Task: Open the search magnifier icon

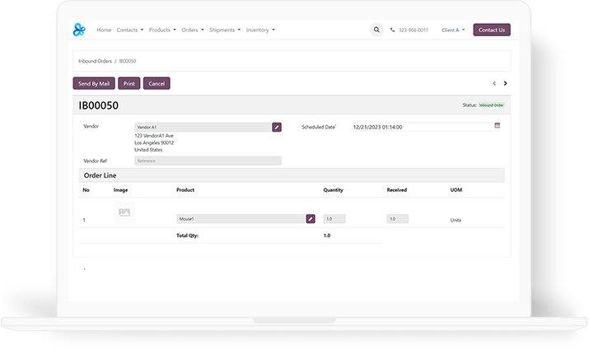Action: pos(376,30)
